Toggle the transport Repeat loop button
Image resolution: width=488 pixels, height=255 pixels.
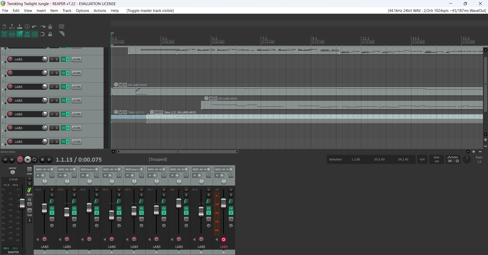pyautogui.click(x=35, y=160)
